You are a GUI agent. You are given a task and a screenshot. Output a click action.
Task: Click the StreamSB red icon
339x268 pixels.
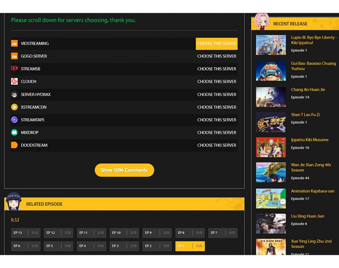14,69
